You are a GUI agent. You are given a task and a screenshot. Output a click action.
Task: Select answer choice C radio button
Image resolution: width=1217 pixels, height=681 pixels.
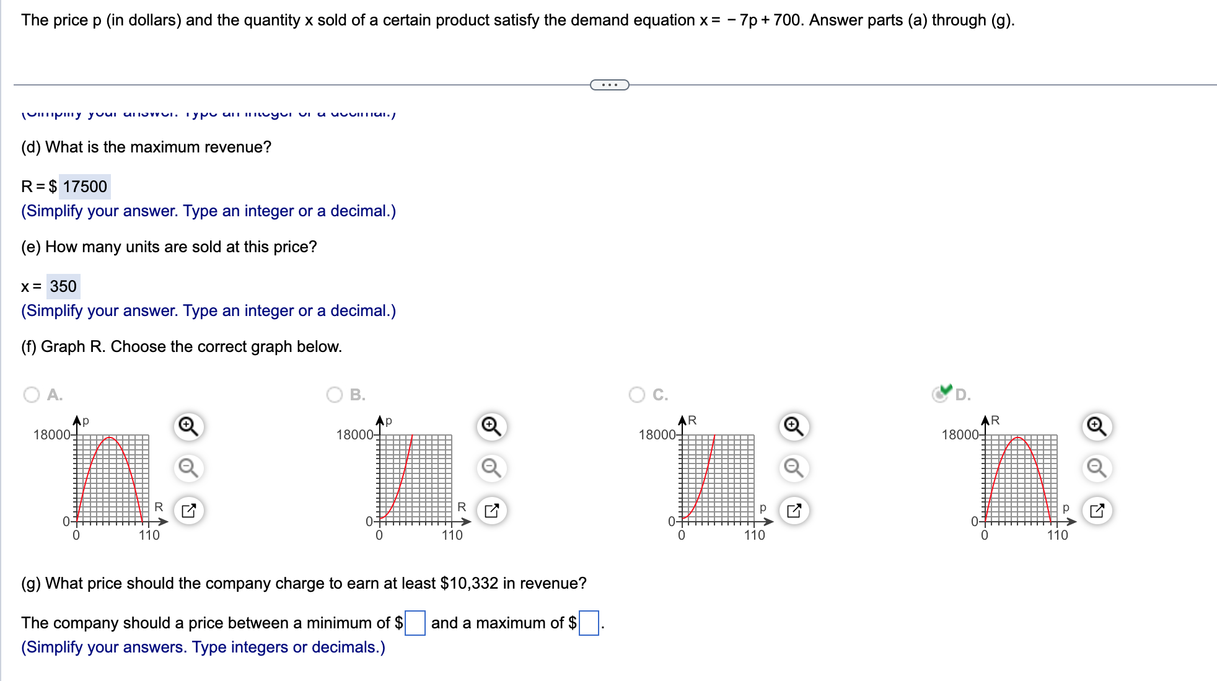[636, 395]
